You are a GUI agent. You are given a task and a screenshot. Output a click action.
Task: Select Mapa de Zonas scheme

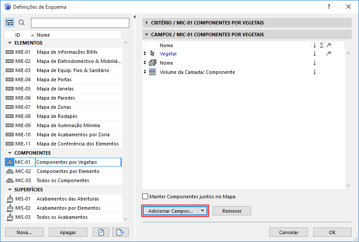pos(63,107)
